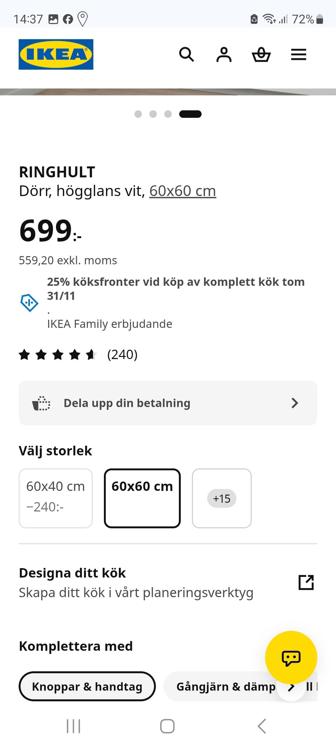This screenshot has height=748, width=336.
Task: Open the shopping basket icon
Action: pyautogui.click(x=261, y=55)
